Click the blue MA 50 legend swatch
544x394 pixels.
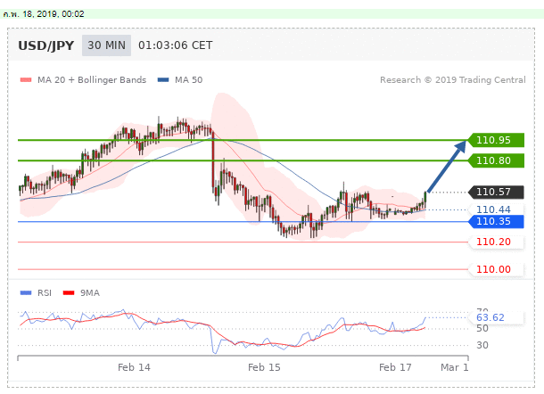pos(163,80)
